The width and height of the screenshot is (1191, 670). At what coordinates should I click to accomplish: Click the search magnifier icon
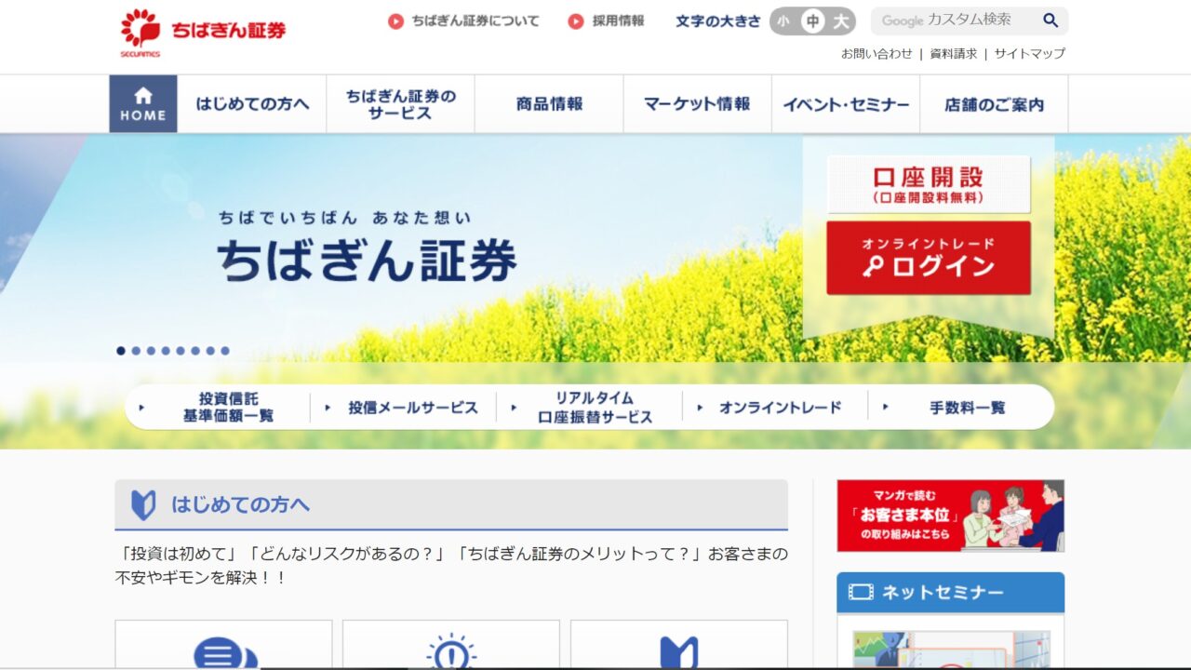click(x=1050, y=20)
